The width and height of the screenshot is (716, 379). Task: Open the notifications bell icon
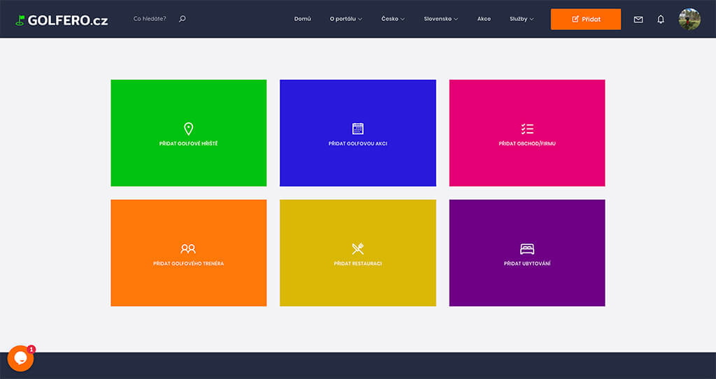(661, 19)
